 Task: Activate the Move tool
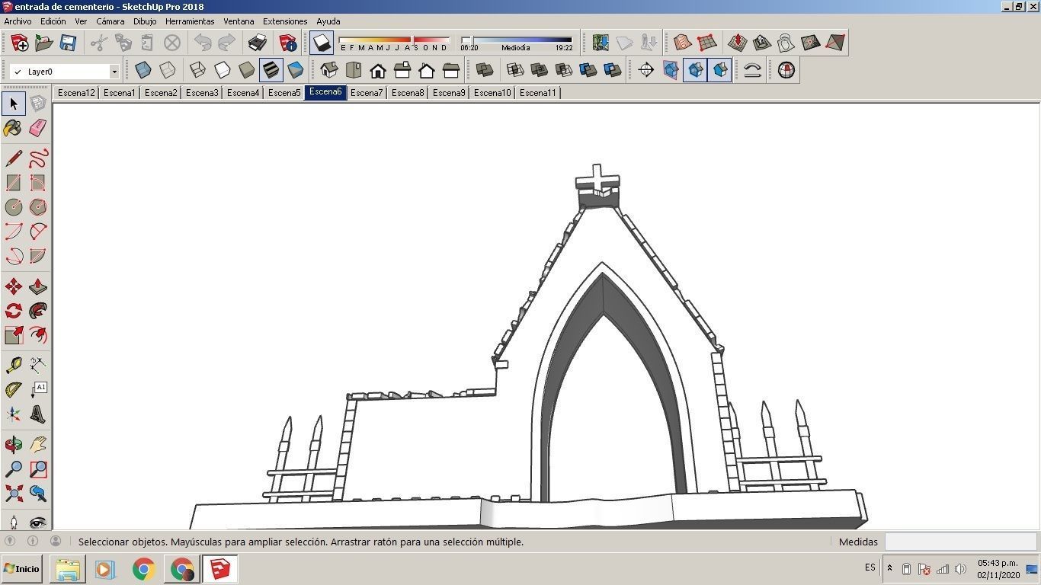coord(14,286)
